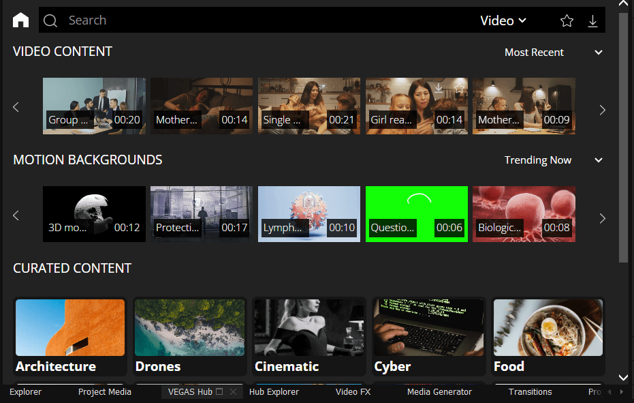Go to the VEGAS Hub home icon
The height and width of the screenshot is (403, 634).
pyautogui.click(x=20, y=20)
